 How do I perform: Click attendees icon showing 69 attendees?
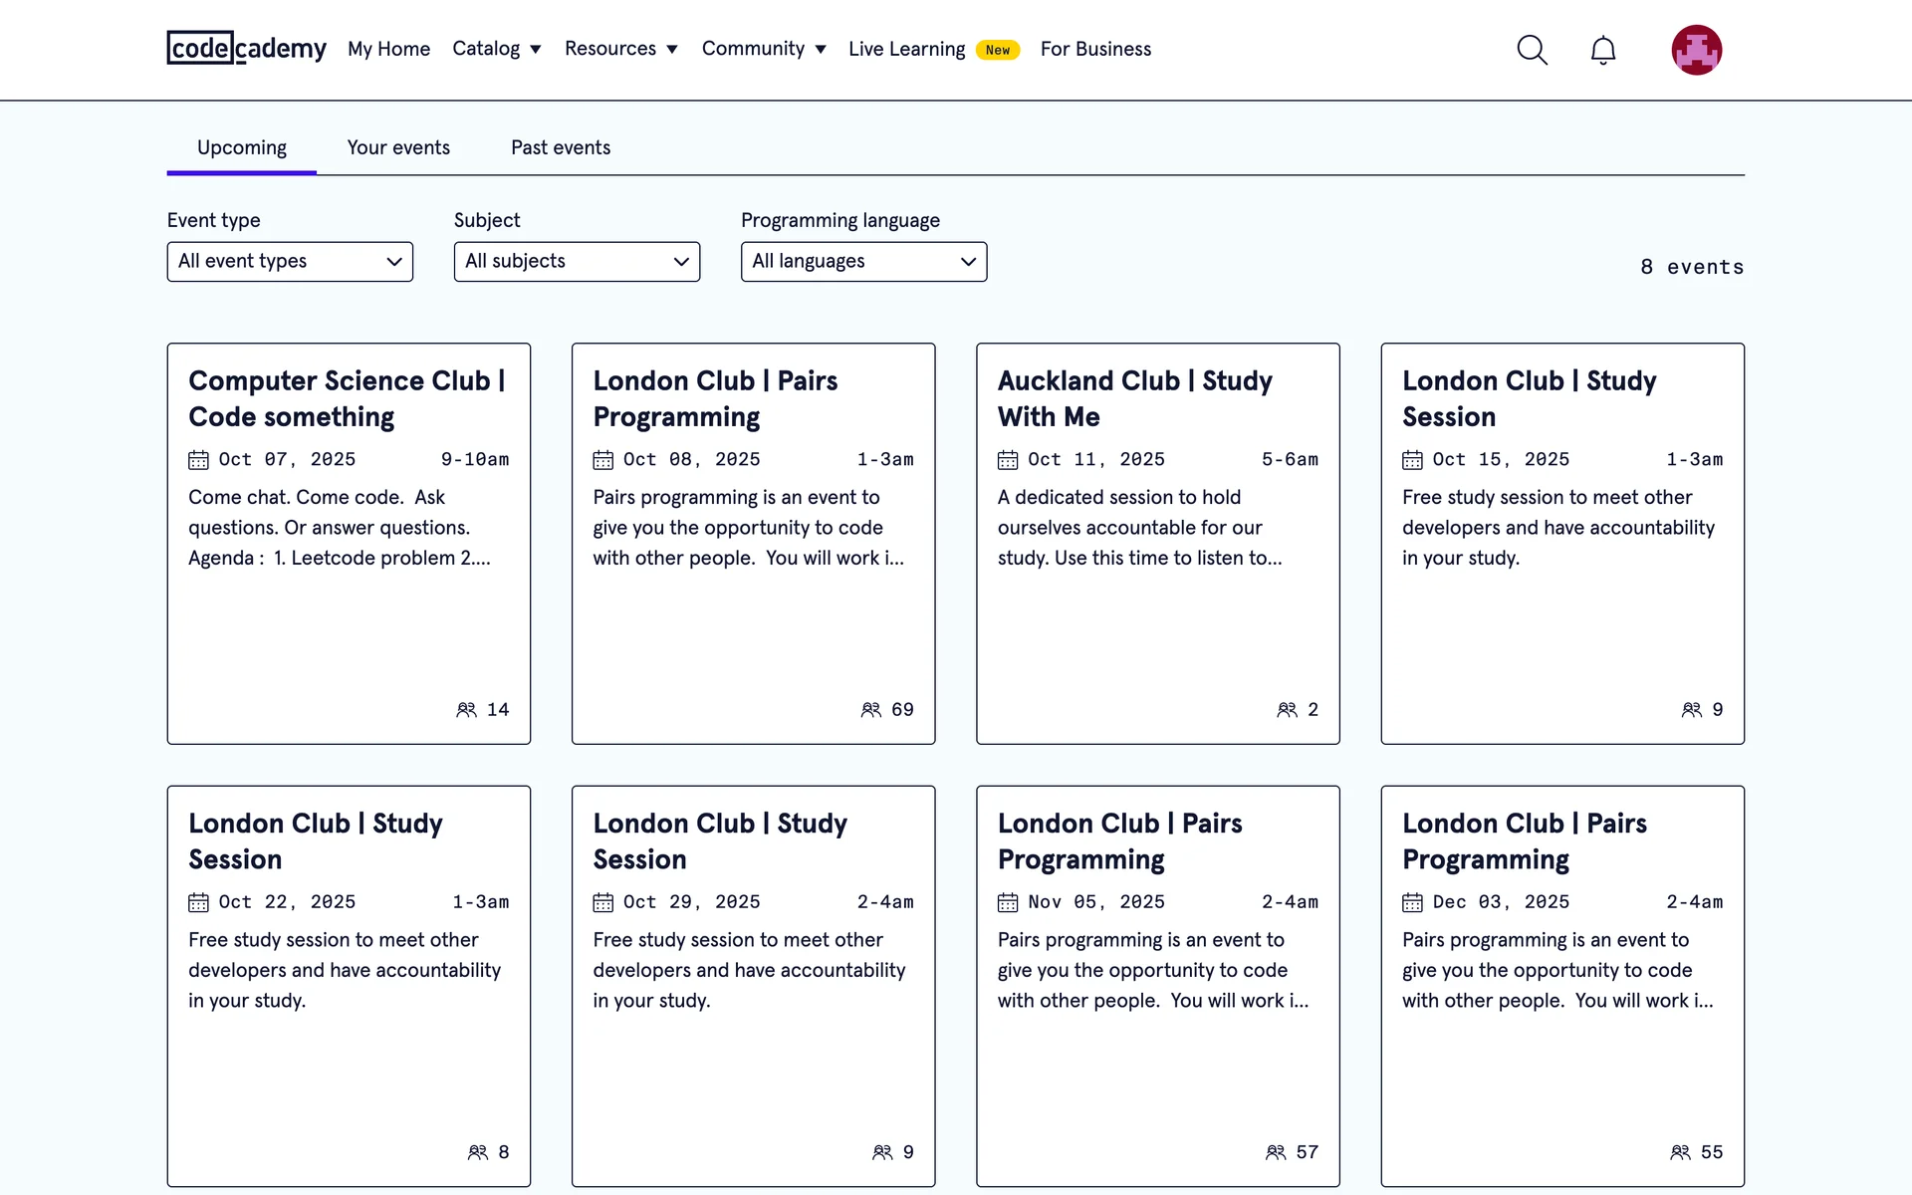coord(870,709)
